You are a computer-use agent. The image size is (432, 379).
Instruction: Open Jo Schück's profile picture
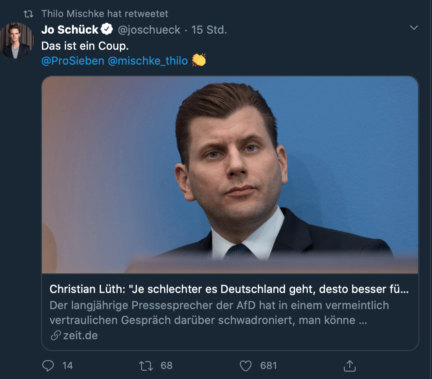pyautogui.click(x=17, y=41)
